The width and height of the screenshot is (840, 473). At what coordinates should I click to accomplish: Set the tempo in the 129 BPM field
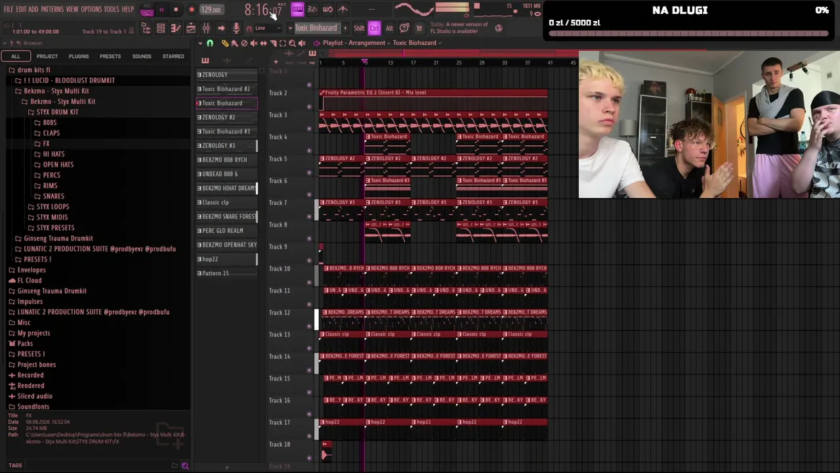[x=211, y=10]
